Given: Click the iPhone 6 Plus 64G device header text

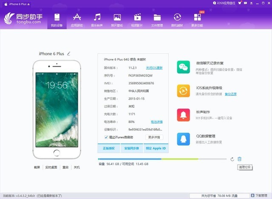Looking at the screenshot, I should pyautogui.click(x=125, y=59).
